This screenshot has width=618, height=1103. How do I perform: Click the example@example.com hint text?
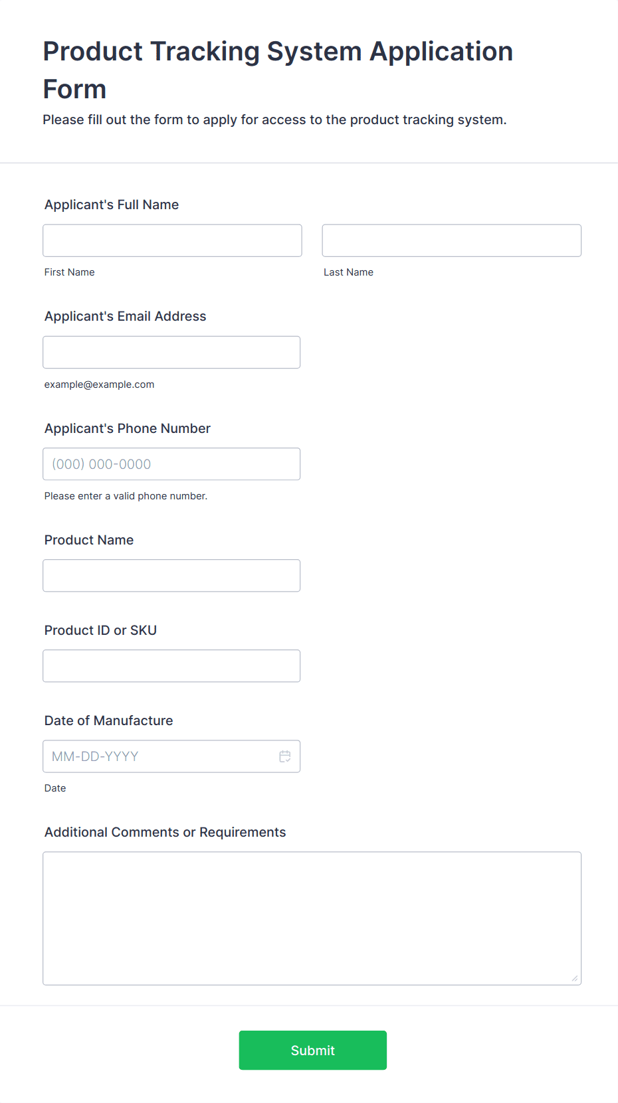point(99,384)
